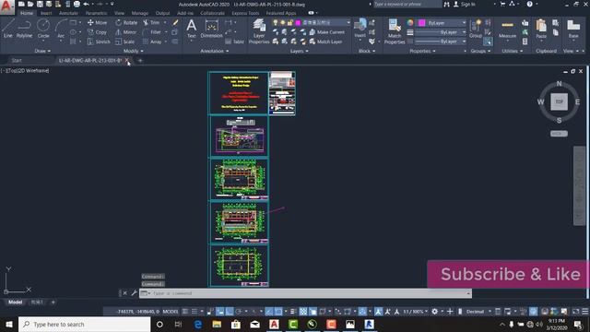Viewport: 590px width, 332px height.
Task: Expand the Modify panel
Action: click(x=133, y=51)
